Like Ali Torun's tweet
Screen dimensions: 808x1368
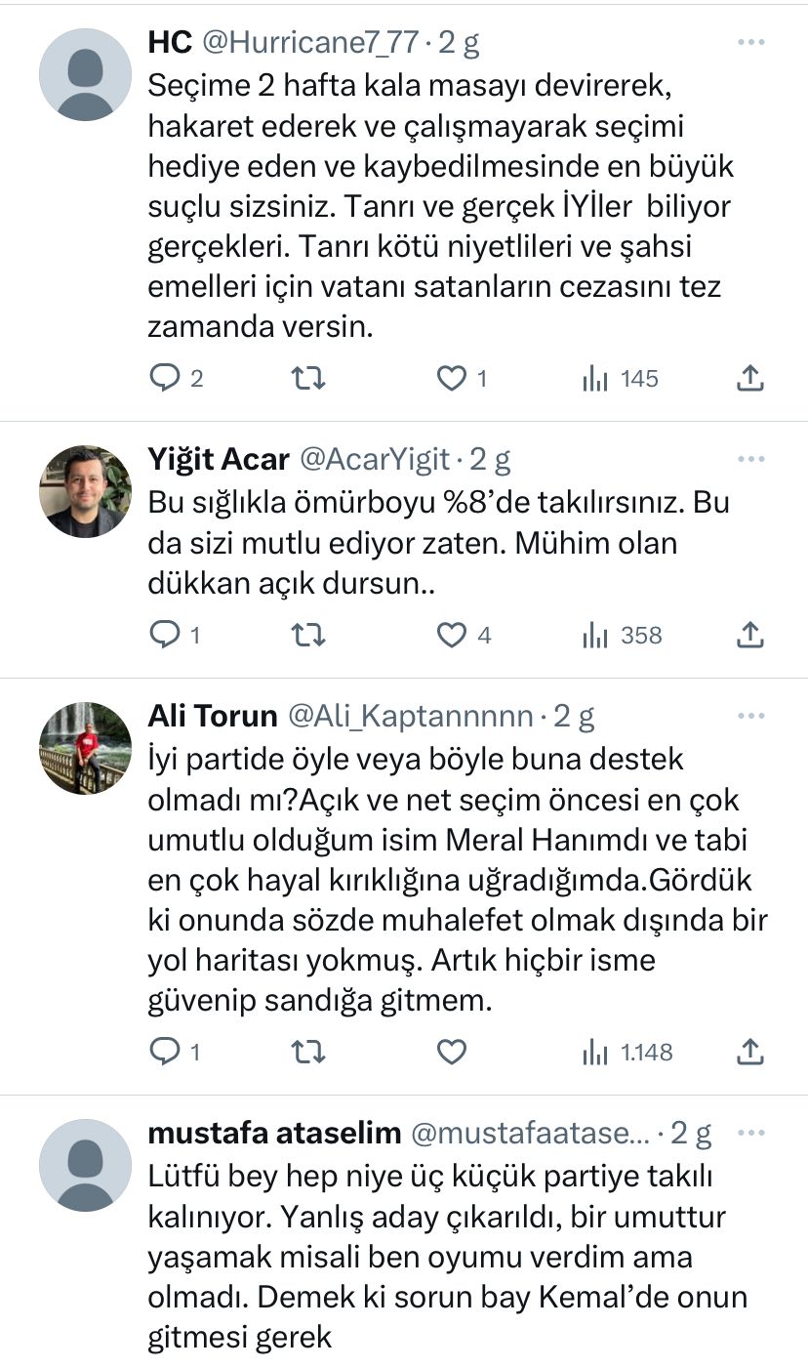451,1052
